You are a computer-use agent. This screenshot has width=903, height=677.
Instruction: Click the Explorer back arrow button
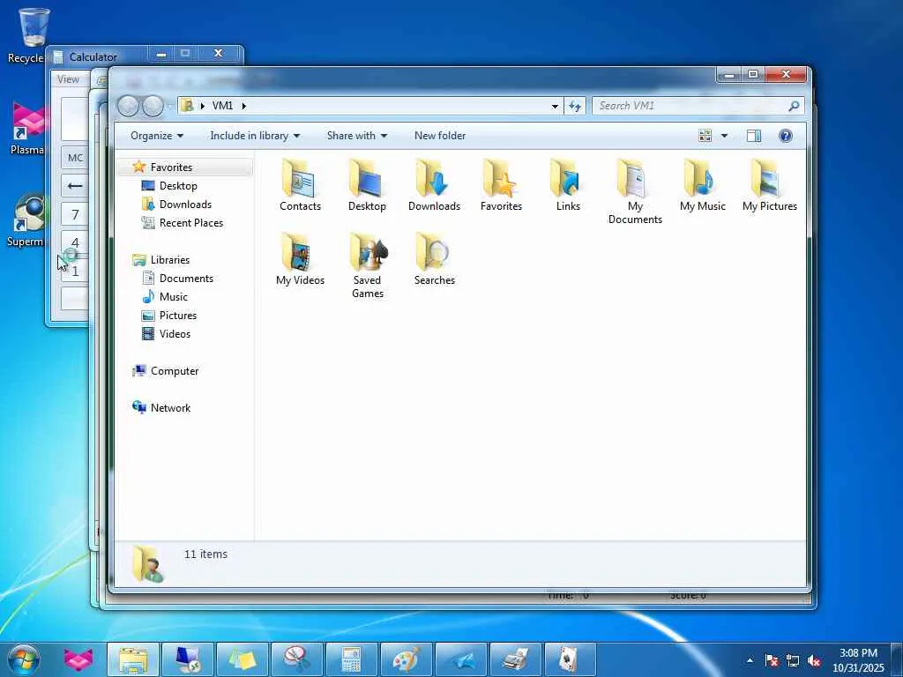click(128, 106)
